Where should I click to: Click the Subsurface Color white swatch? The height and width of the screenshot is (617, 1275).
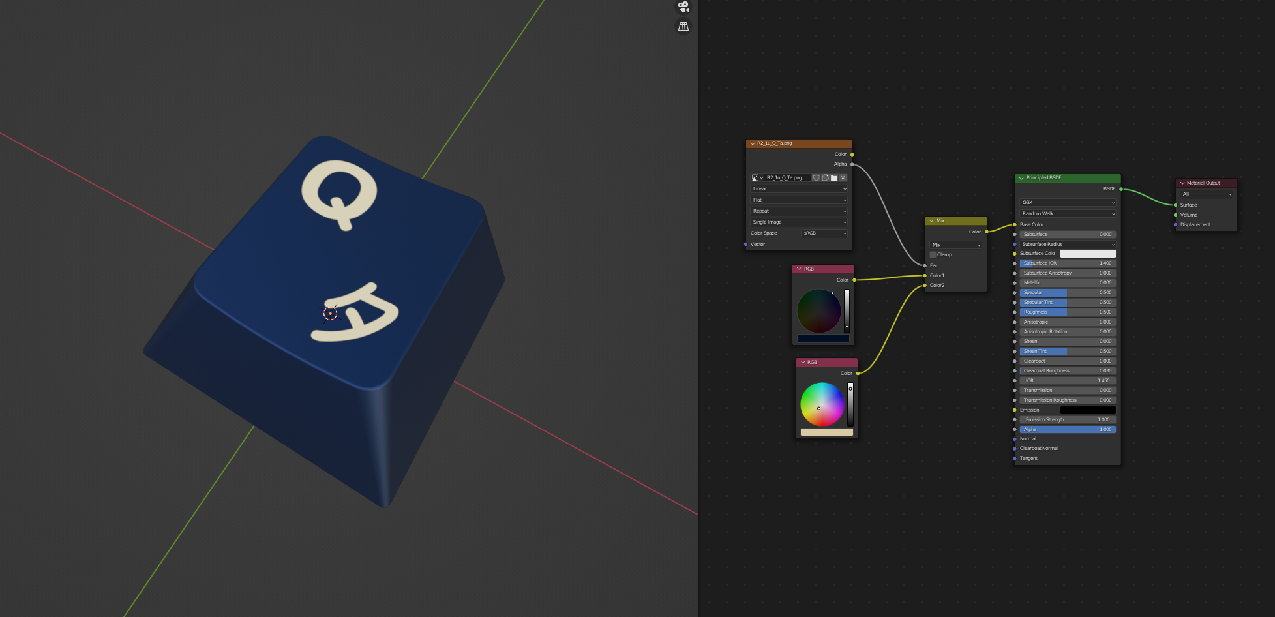pos(1087,254)
